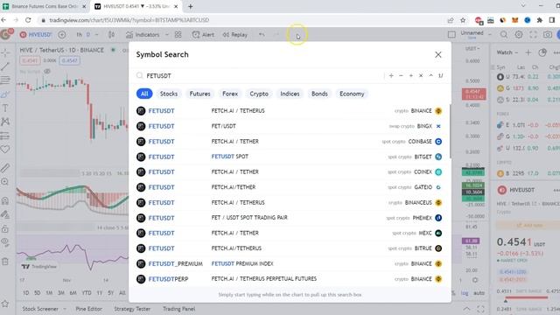Open quick search from the top toolbar

pyautogui.click(x=504, y=35)
